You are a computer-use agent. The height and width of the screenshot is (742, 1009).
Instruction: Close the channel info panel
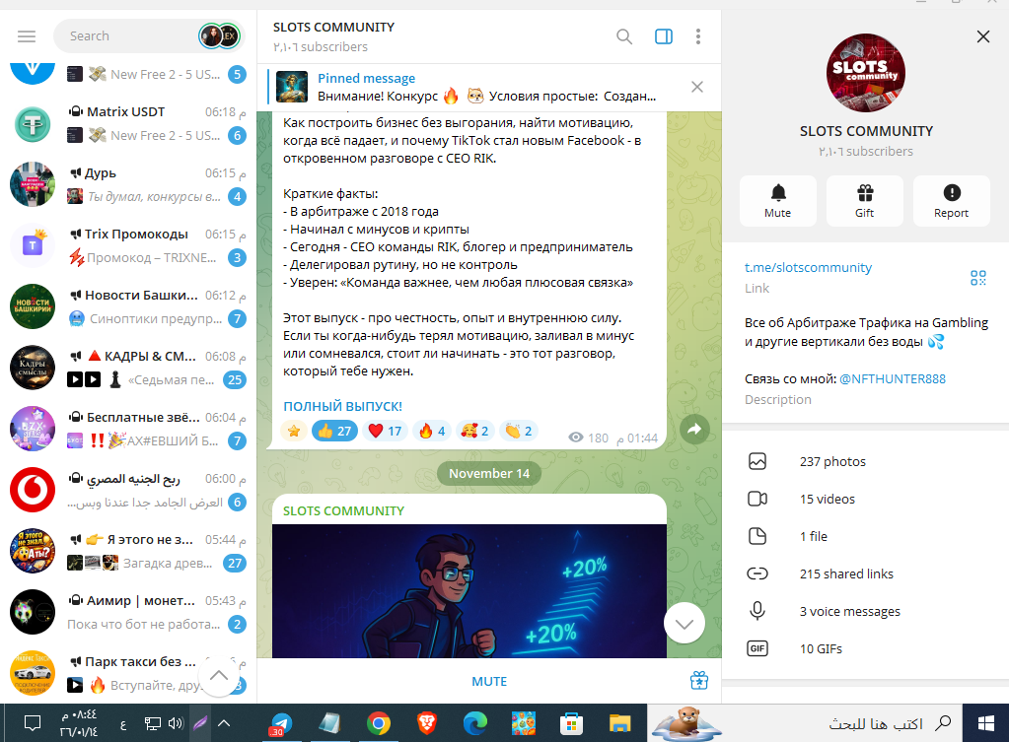click(x=982, y=36)
